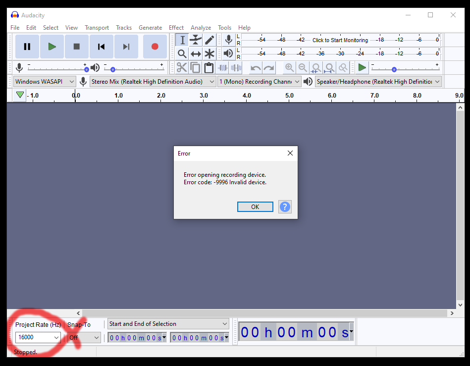The height and width of the screenshot is (366, 470).
Task: Close the Error dialog with X
Action: 290,153
